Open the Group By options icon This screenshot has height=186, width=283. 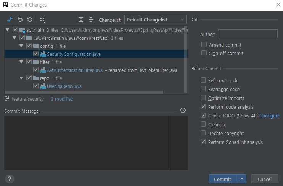click(x=43, y=20)
